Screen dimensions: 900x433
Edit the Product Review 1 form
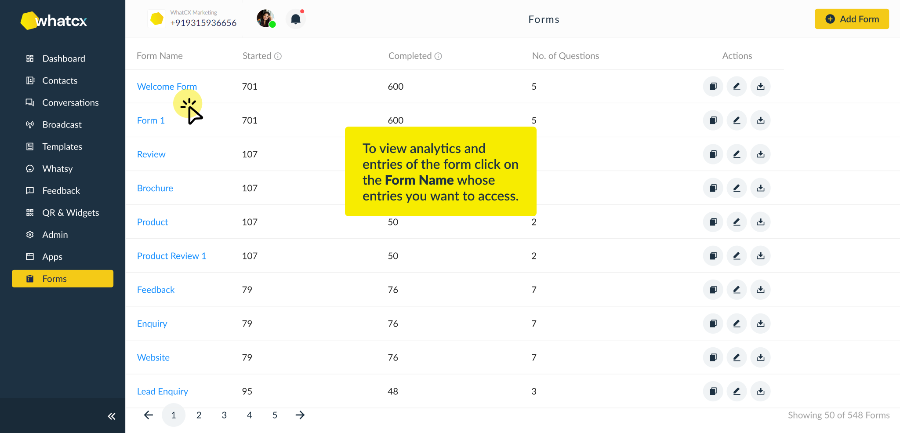737,255
